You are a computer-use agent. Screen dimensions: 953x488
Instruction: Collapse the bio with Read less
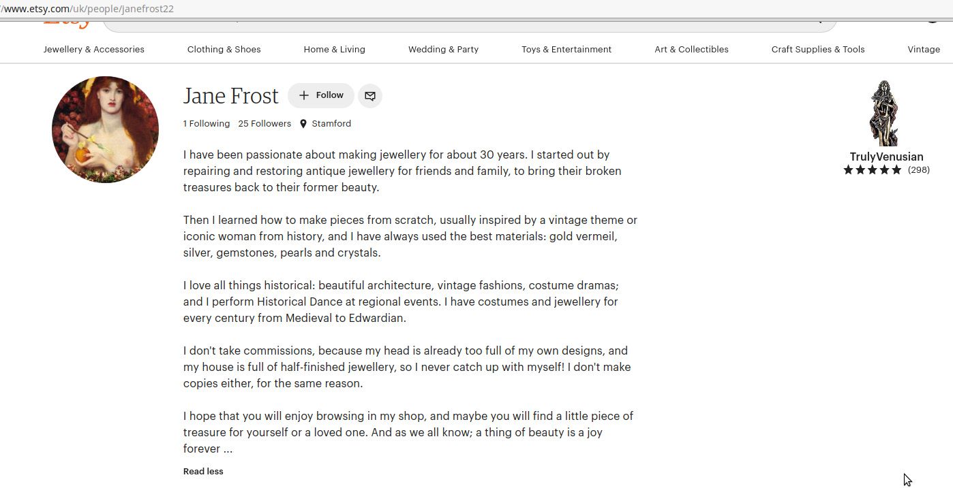point(203,471)
